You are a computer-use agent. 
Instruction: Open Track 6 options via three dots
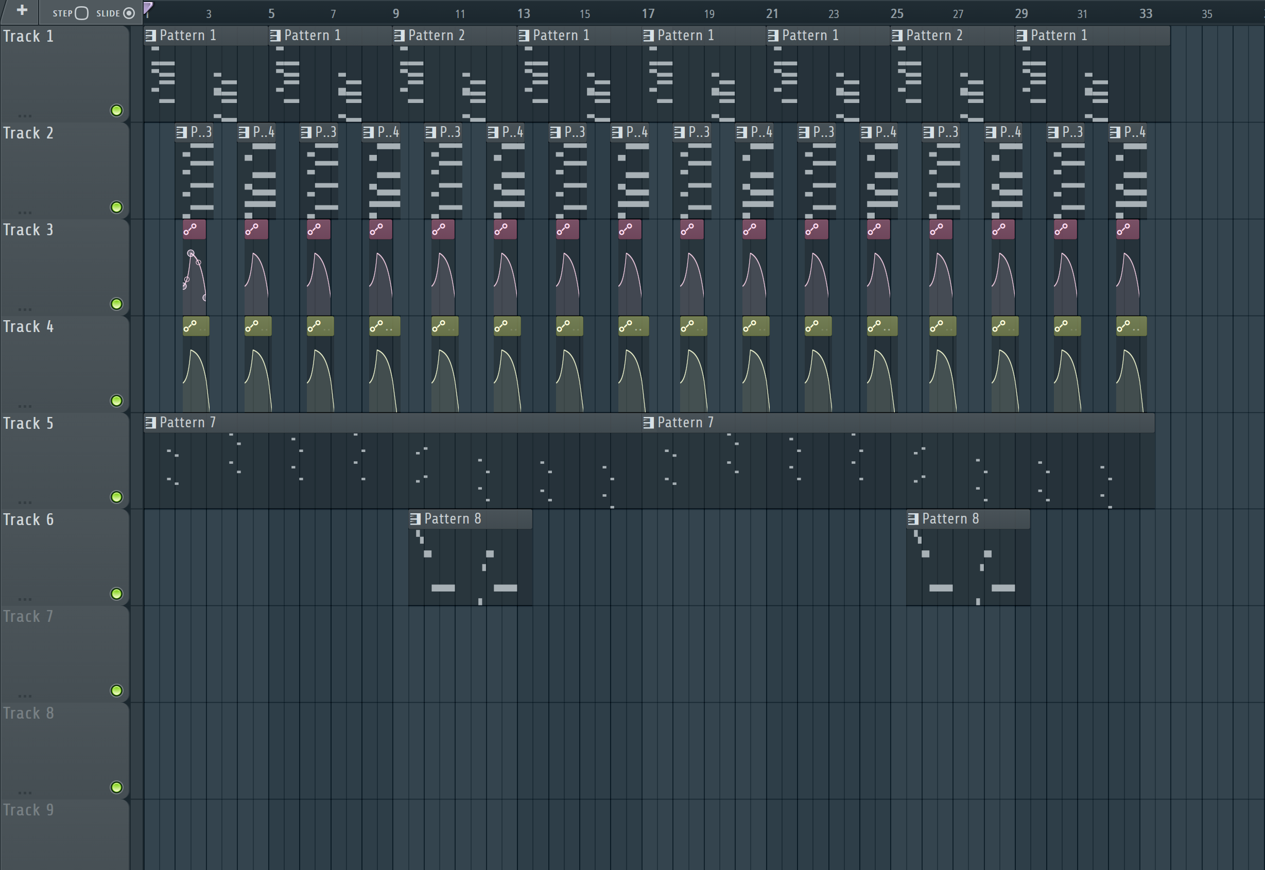25,598
